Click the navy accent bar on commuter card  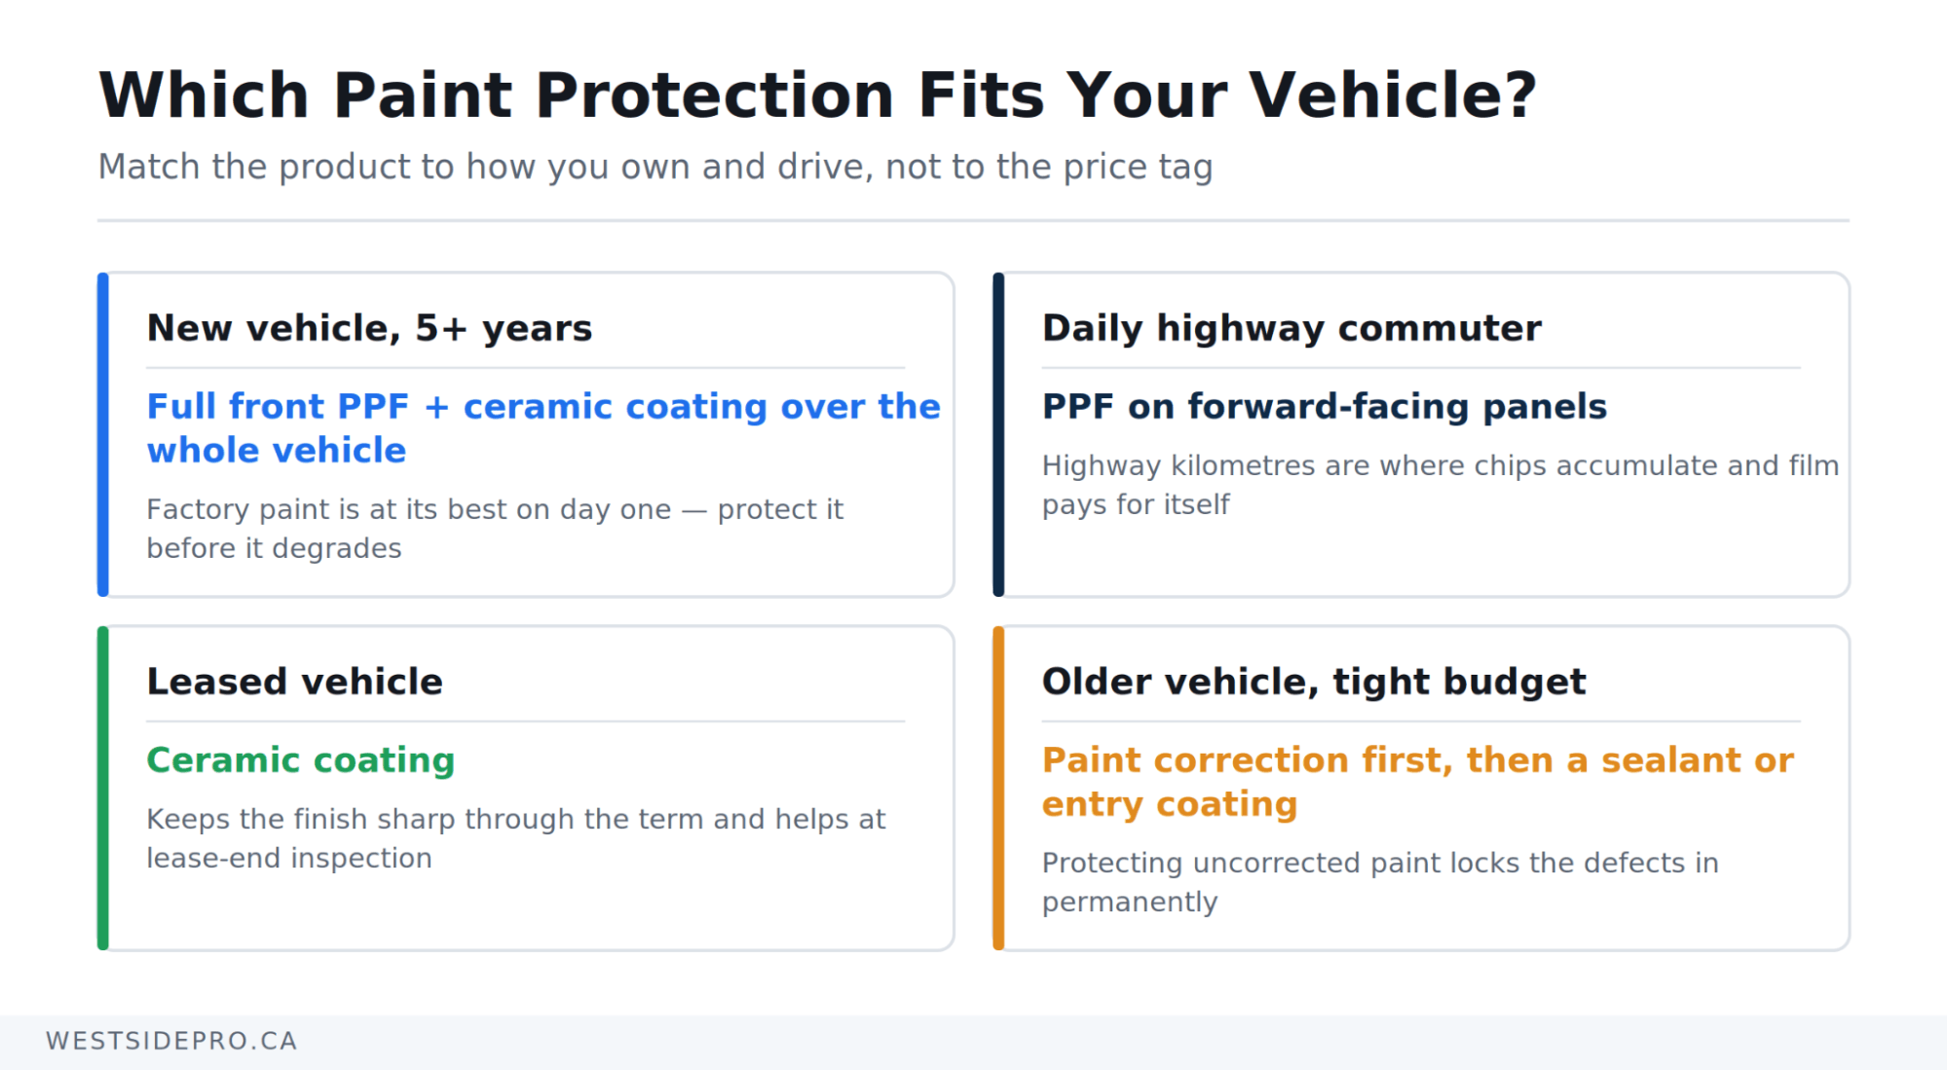coord(998,434)
